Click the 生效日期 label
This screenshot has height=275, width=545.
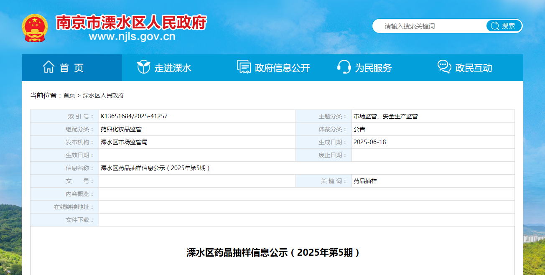[80, 155]
